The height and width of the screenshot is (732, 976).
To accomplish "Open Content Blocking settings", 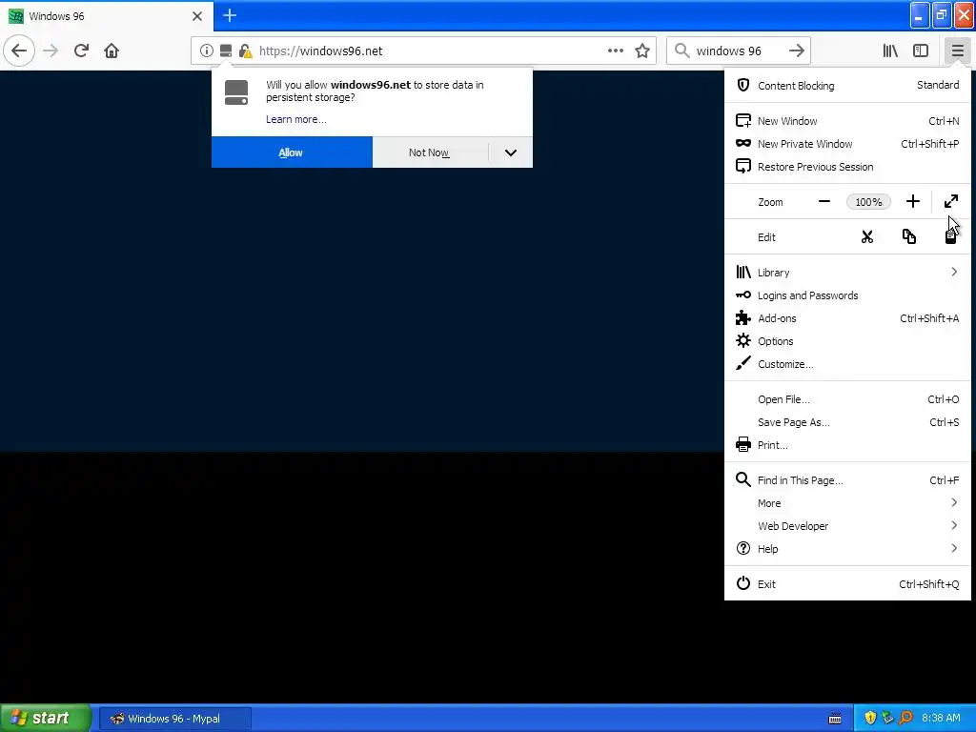I will pos(847,85).
